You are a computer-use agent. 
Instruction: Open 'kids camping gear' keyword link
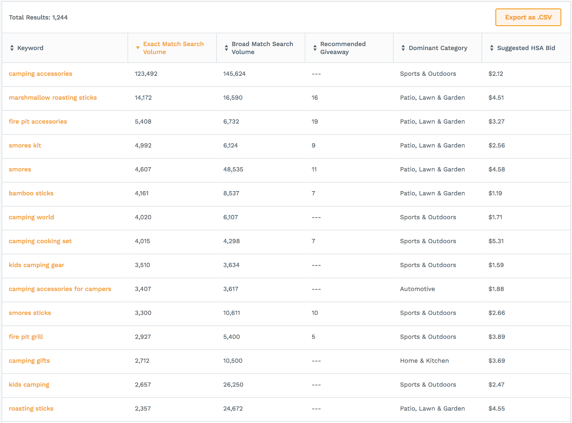36,265
